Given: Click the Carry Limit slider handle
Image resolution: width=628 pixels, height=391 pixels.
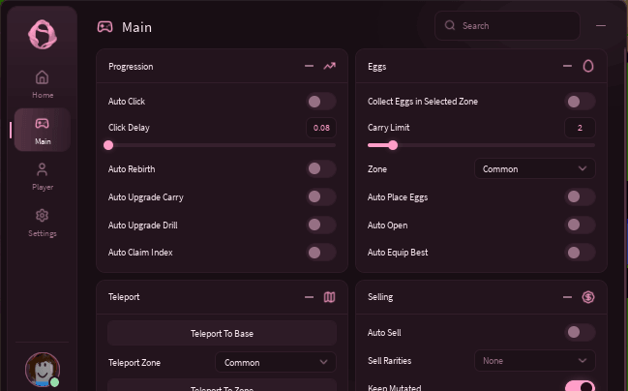Looking at the screenshot, I should tap(393, 145).
